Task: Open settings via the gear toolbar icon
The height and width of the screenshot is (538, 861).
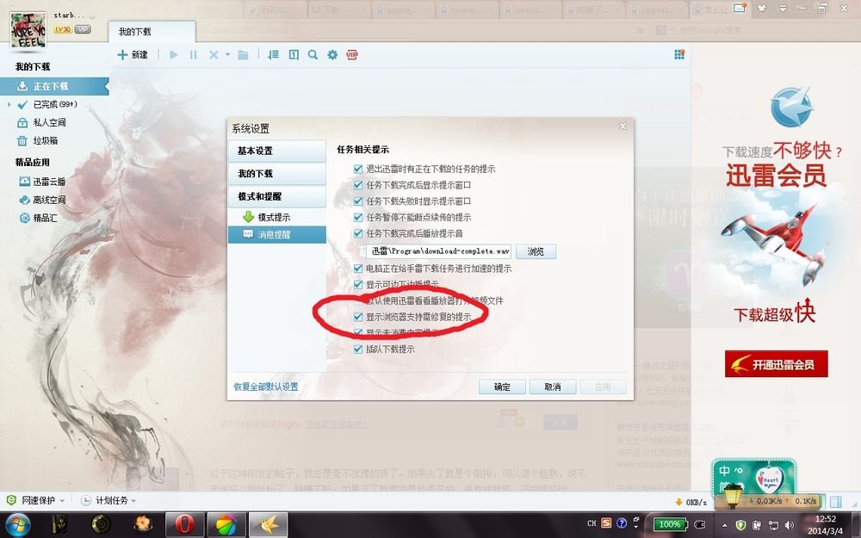Action: click(332, 55)
